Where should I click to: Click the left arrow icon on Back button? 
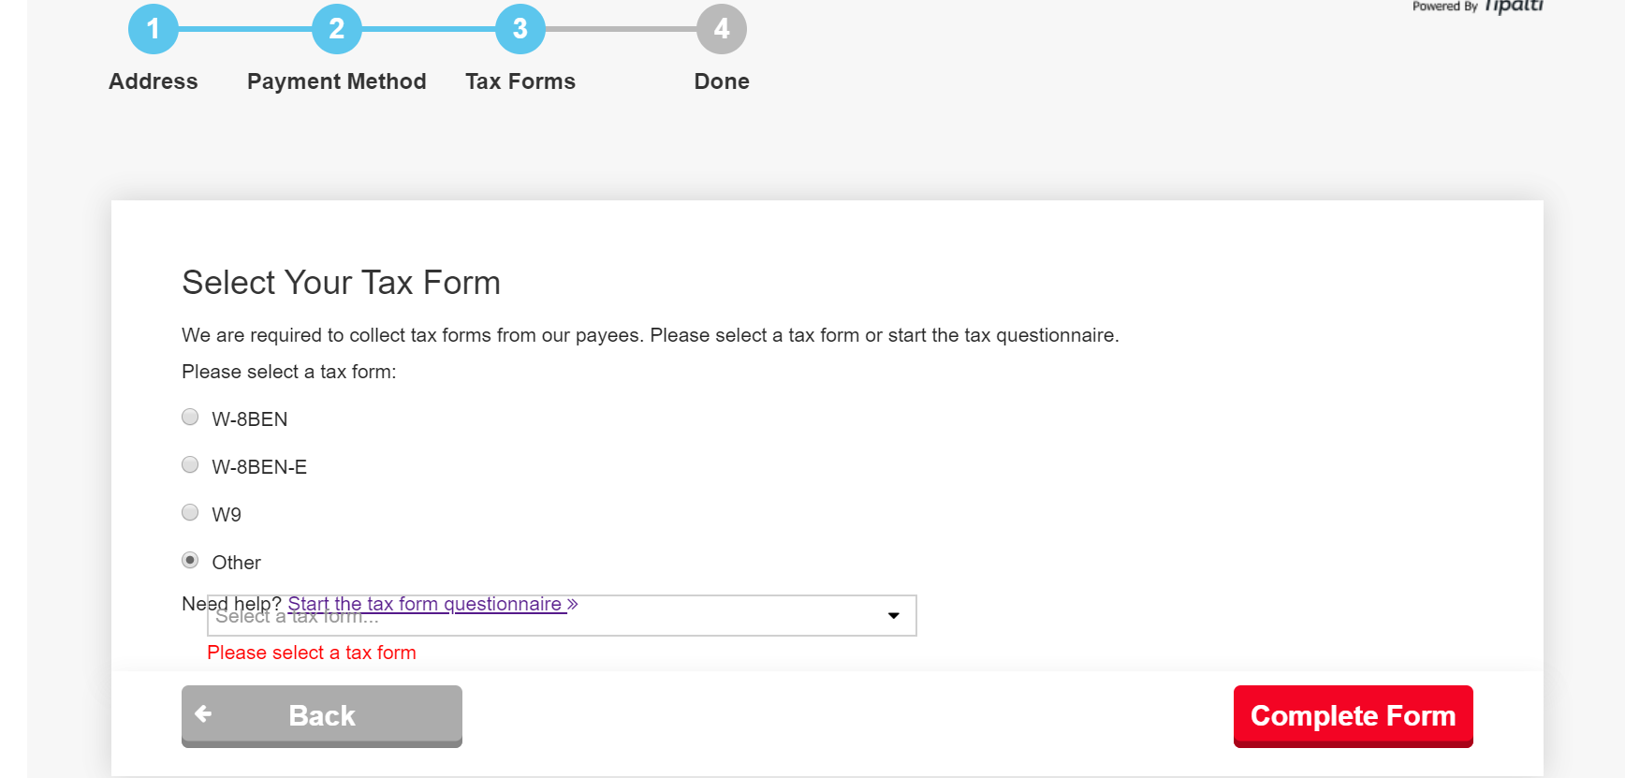point(203,714)
